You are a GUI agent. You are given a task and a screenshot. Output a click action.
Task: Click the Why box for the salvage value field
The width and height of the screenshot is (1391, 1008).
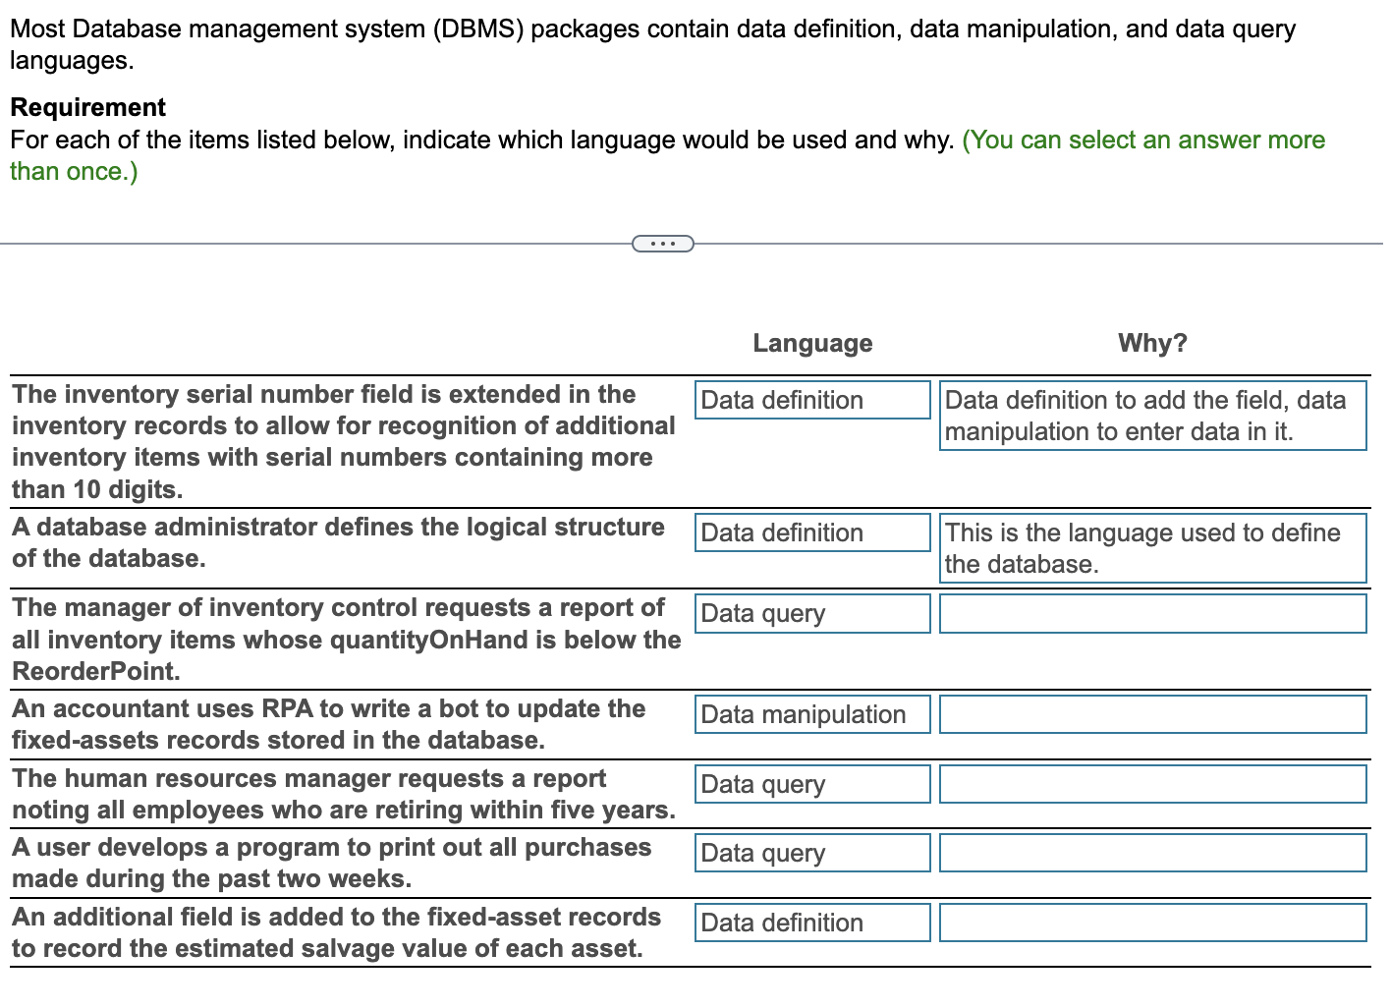coord(1151,922)
